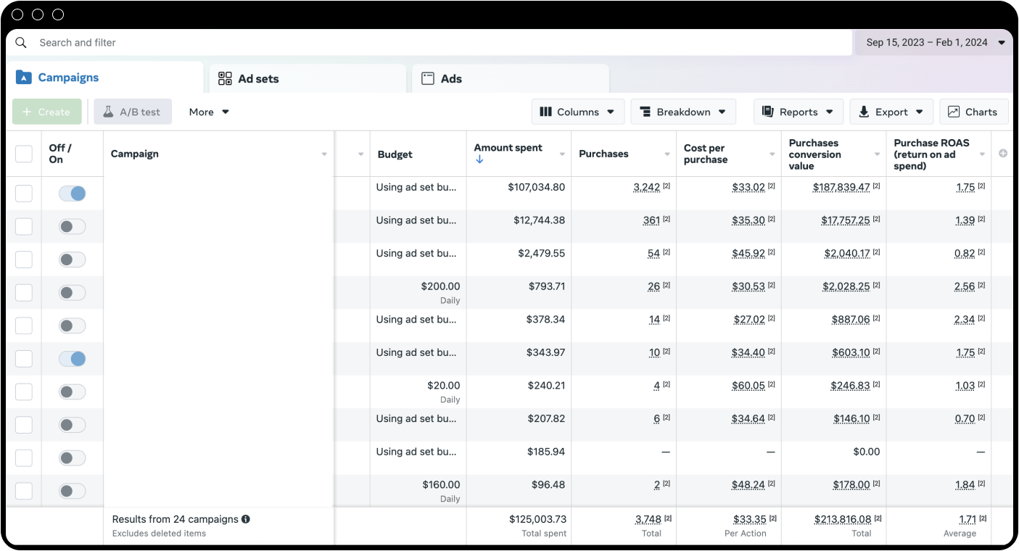Click the Reports icon
The width and height of the screenshot is (1019, 551).
768,112
